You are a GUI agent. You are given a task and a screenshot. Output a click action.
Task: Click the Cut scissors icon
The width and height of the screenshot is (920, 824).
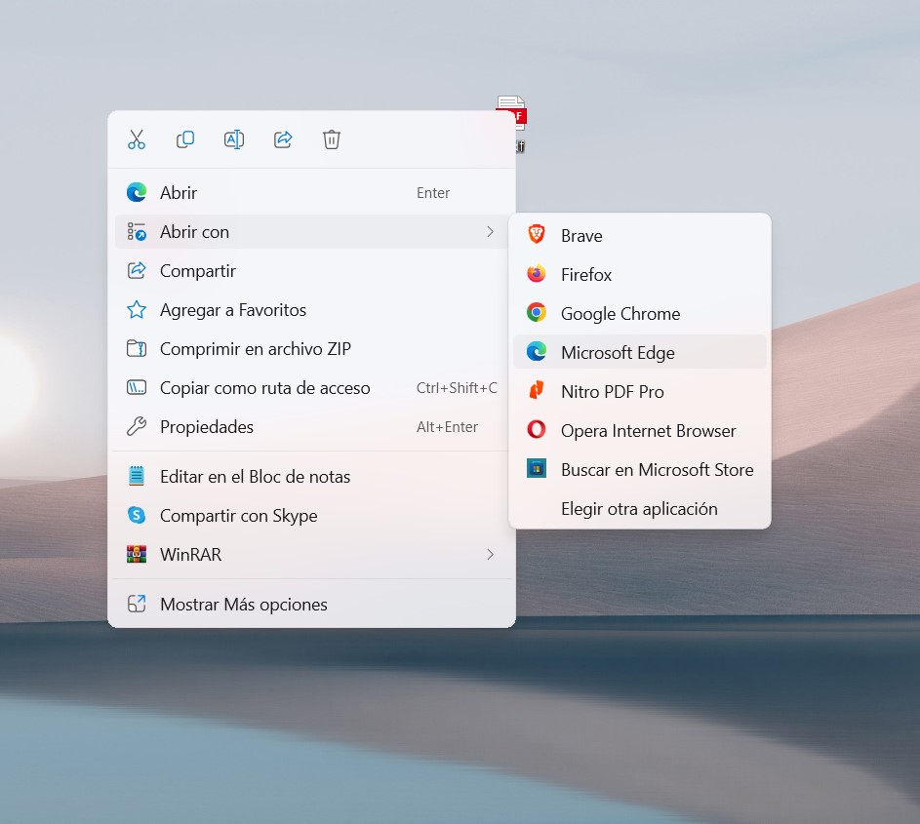tap(137, 139)
